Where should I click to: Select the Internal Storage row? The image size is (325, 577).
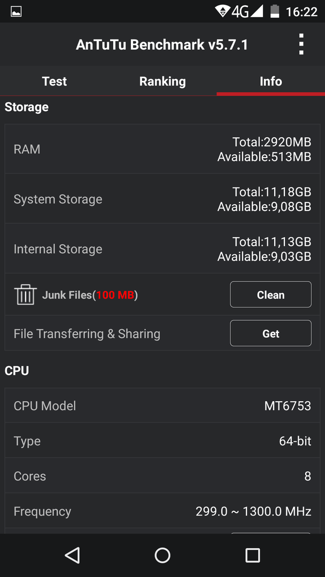(x=162, y=248)
